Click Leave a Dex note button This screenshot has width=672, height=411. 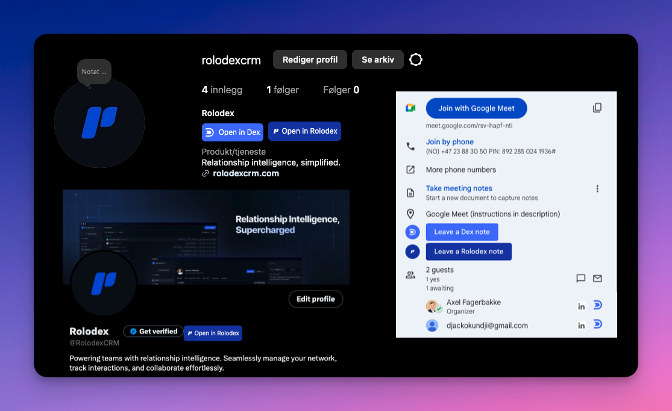coord(462,232)
